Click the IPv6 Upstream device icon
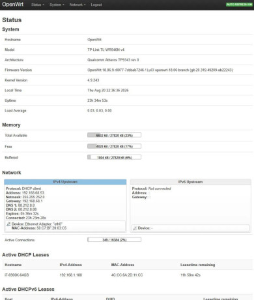 [135, 228]
